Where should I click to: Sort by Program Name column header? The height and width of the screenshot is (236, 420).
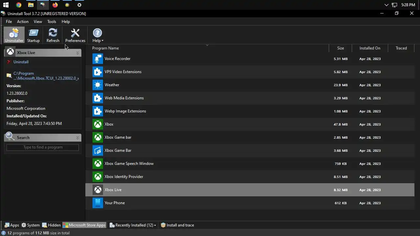[x=105, y=48]
